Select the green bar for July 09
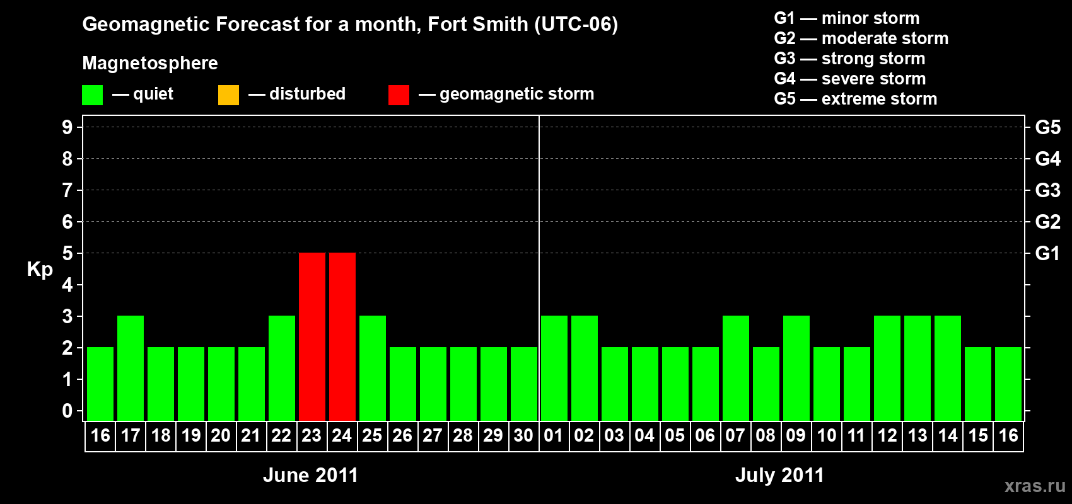This screenshot has height=504, width=1072. pyautogui.click(x=796, y=368)
